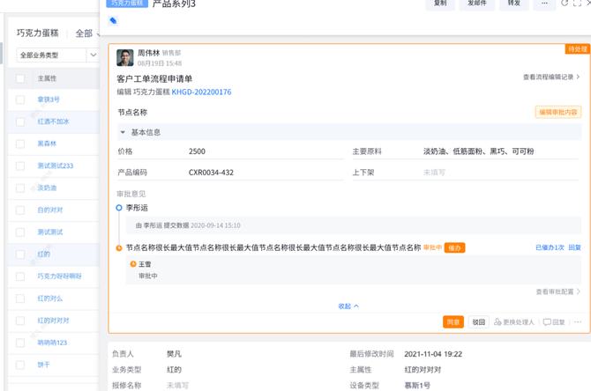Viewport: 591px width, 391px height.
Task: Open the KHGD-202200176 link
Action: coord(201,92)
